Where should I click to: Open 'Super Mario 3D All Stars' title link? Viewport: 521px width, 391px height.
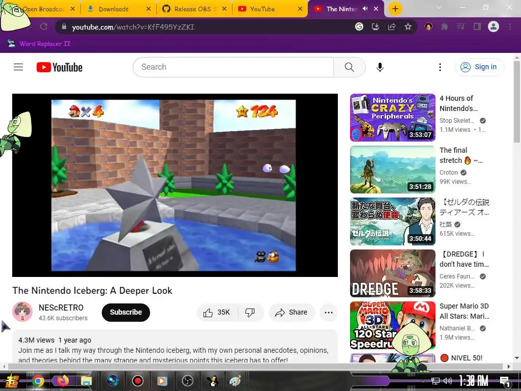point(465,311)
